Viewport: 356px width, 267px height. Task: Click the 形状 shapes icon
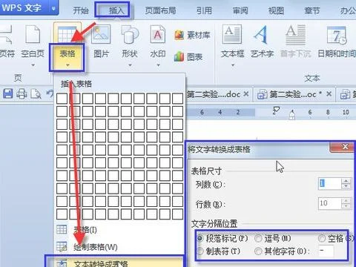(130, 34)
